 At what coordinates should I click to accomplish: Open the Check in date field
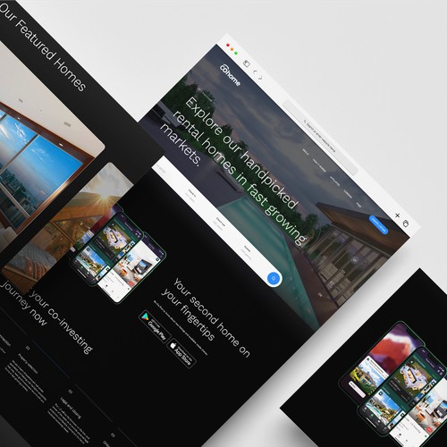(x=190, y=196)
